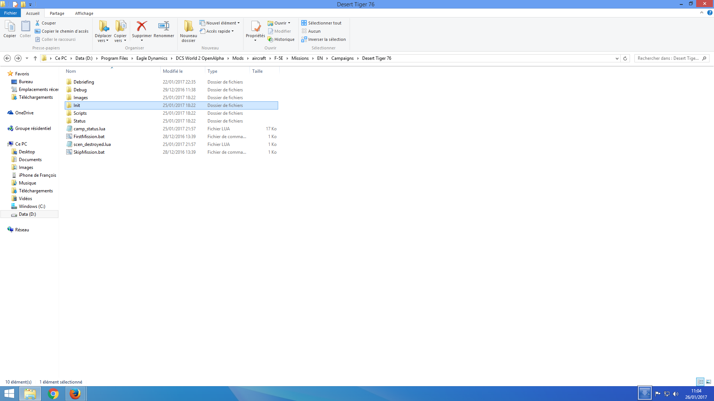The width and height of the screenshot is (714, 401).
Task: Open Accès rapide dropdown
Action: [216, 31]
